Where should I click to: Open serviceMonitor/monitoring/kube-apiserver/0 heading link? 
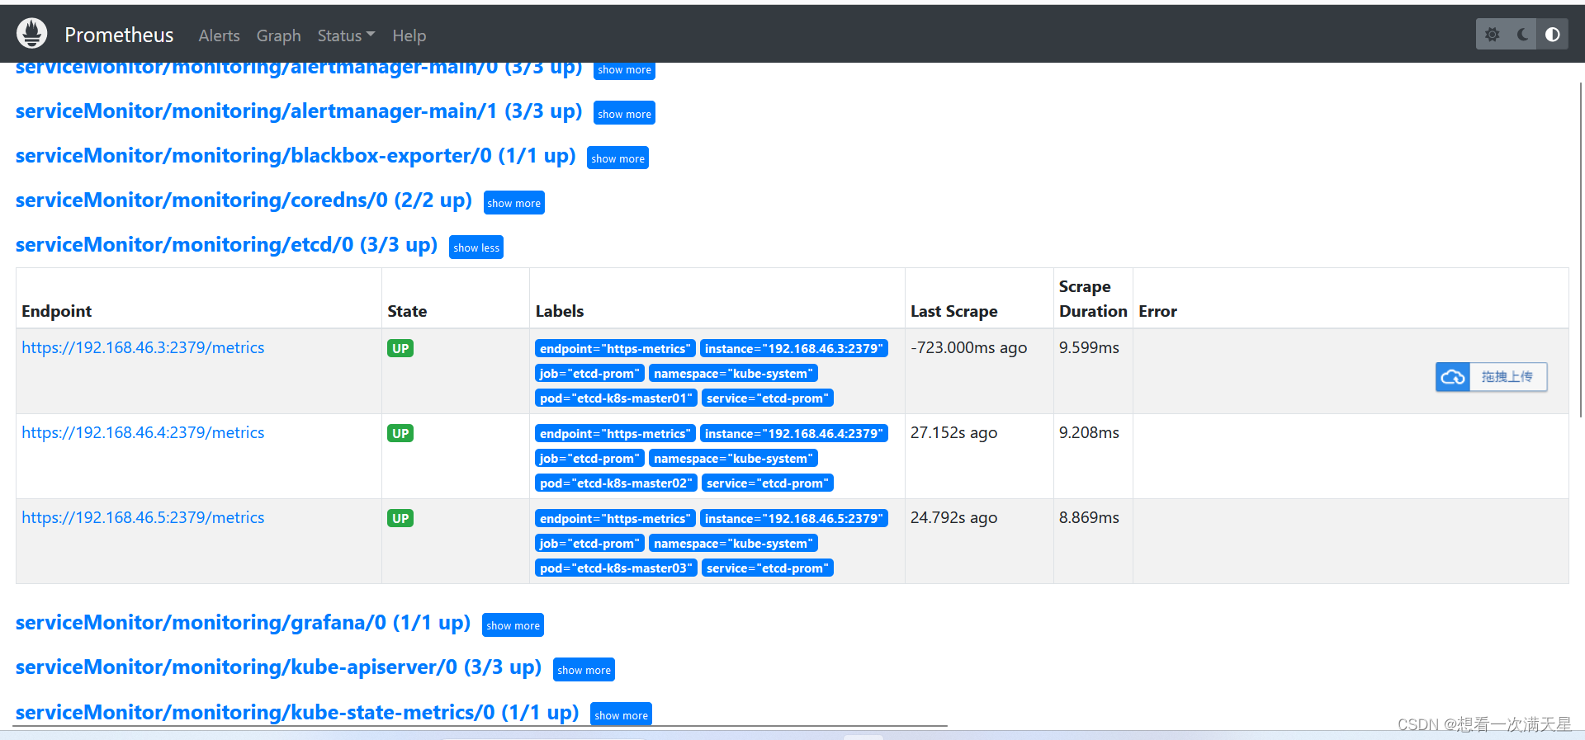pyautogui.click(x=278, y=667)
